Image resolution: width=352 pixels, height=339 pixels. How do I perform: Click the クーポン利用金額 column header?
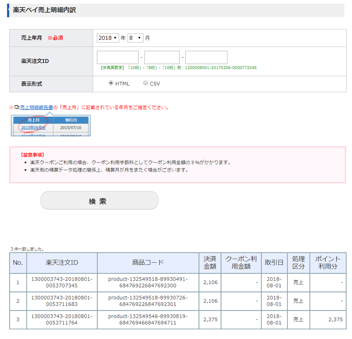click(241, 263)
